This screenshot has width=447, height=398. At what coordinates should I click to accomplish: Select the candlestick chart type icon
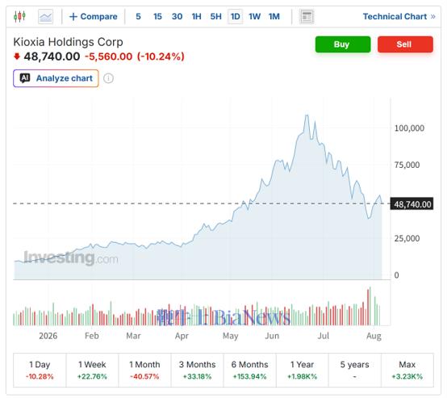19,16
